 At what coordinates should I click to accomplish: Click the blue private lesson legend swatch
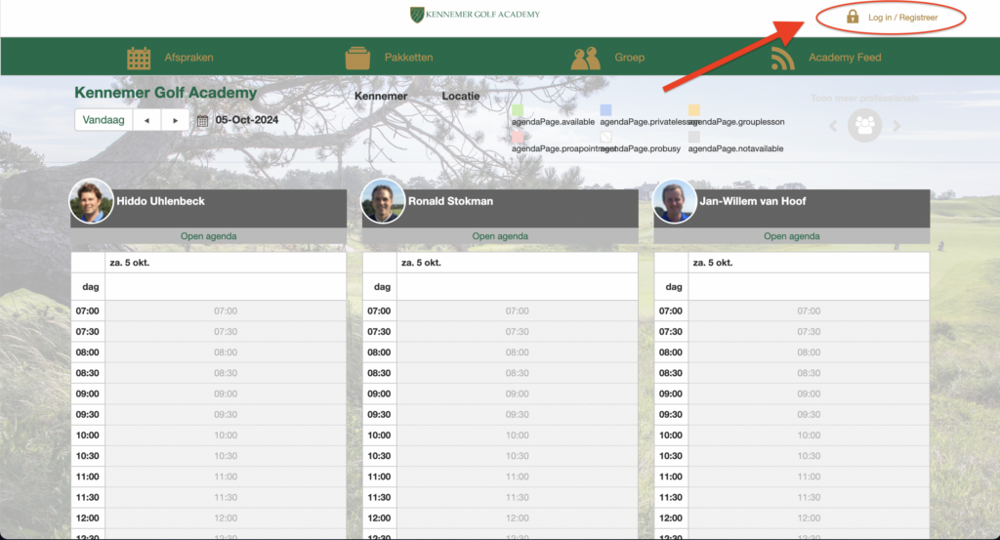[x=605, y=110]
